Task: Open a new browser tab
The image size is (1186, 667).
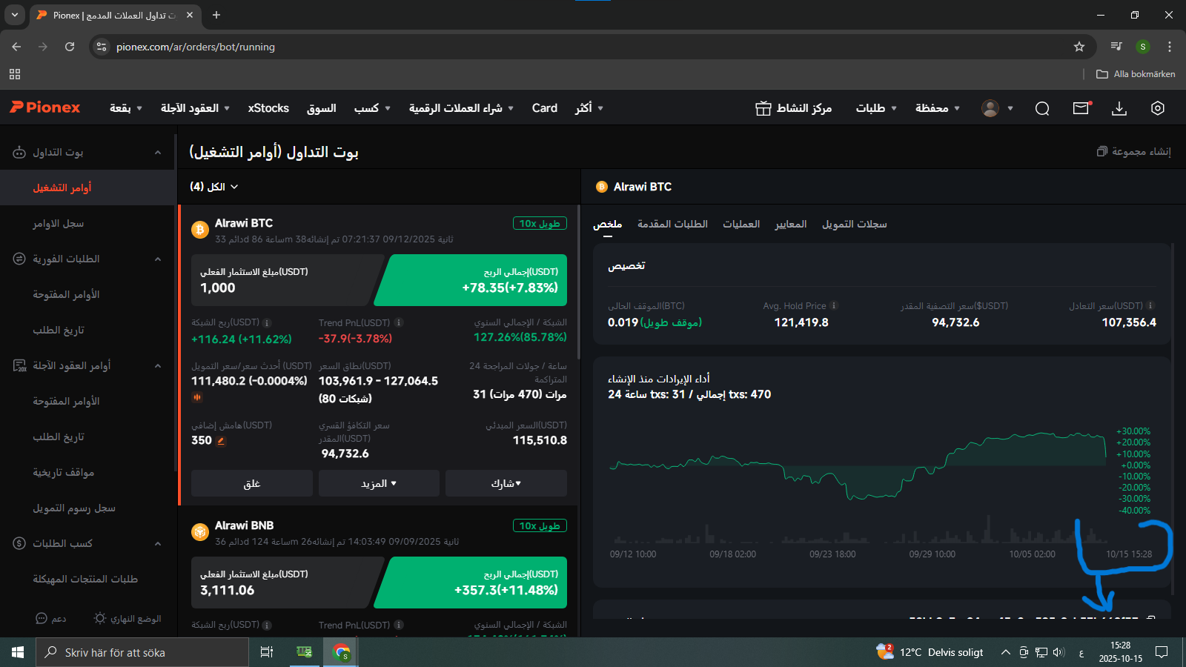Action: [x=216, y=15]
